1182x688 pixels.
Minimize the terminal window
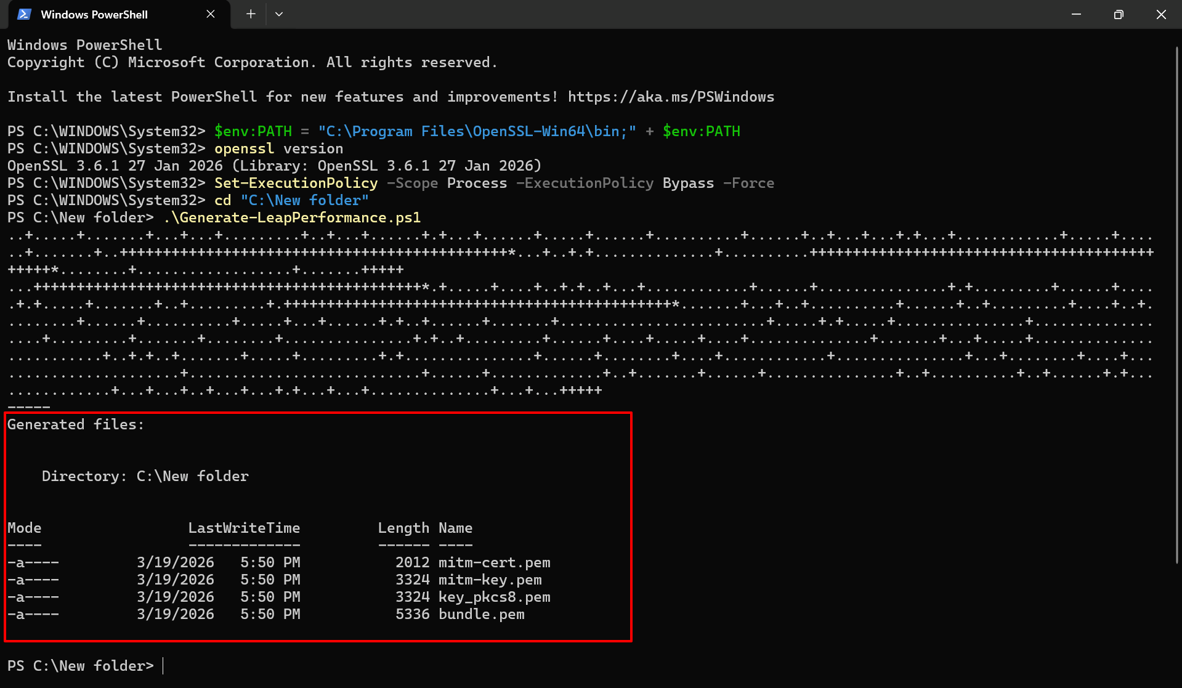(x=1076, y=14)
